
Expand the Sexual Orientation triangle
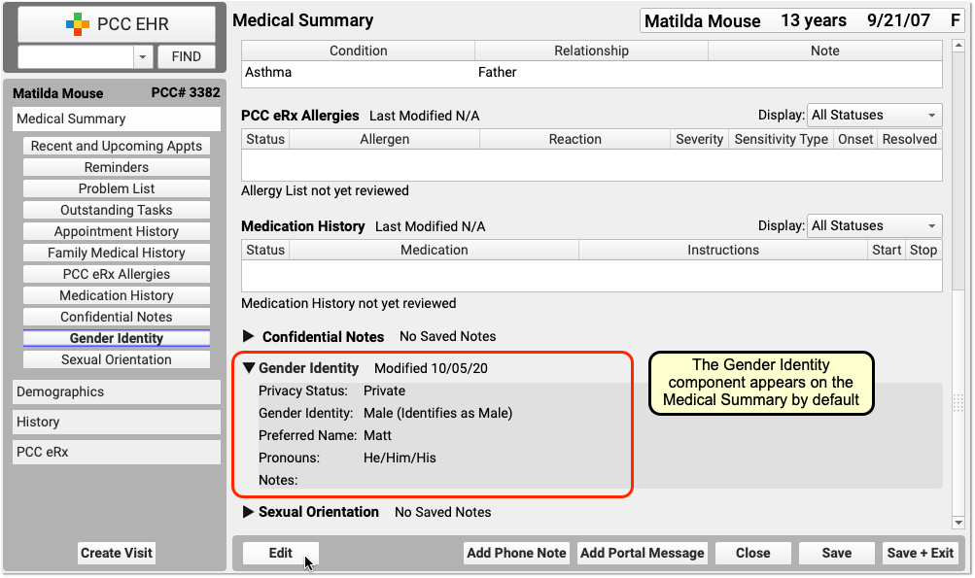248,512
